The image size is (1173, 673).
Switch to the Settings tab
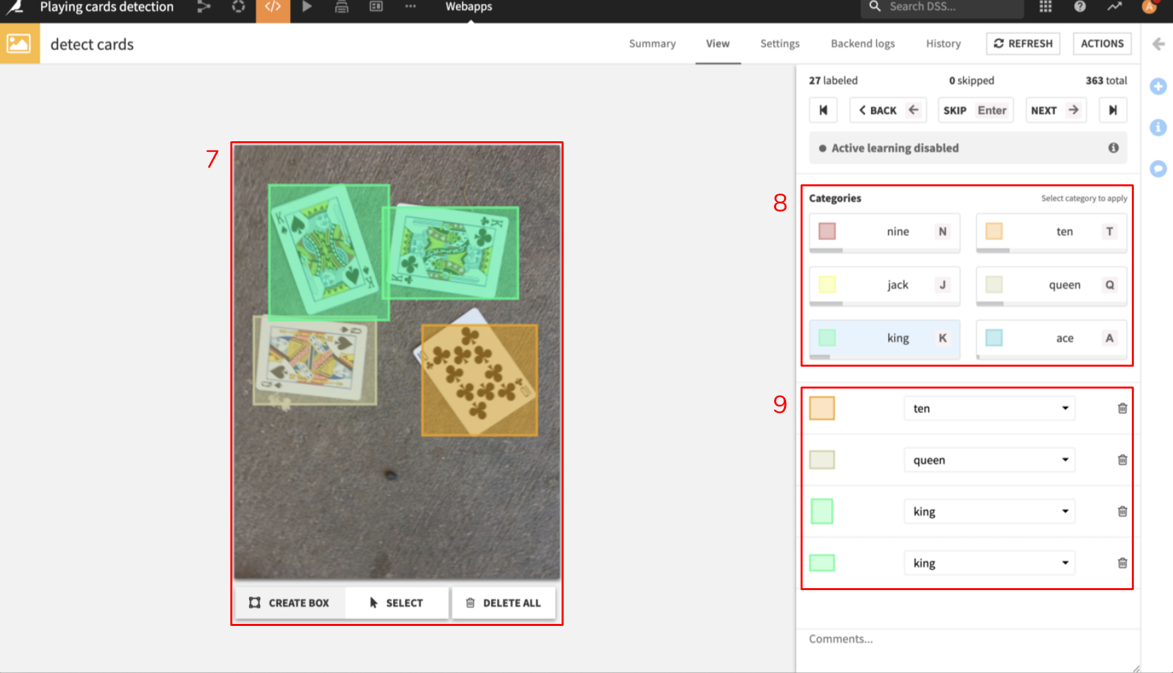780,44
